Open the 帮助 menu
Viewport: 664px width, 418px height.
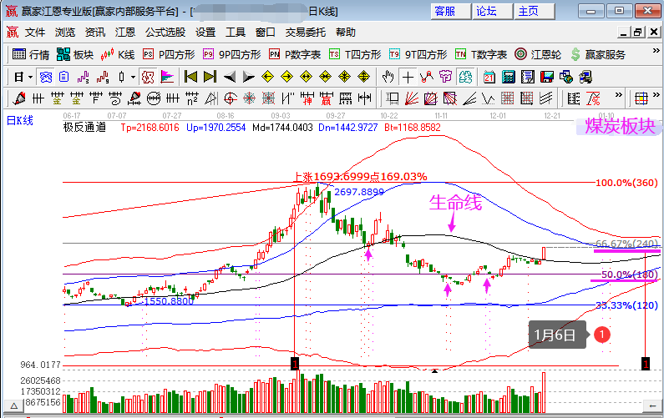pyautogui.click(x=346, y=33)
